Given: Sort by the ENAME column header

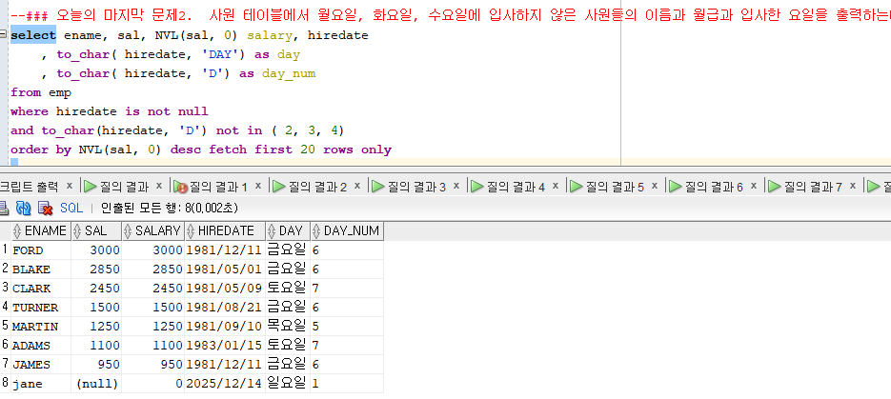Looking at the screenshot, I should click(41, 231).
